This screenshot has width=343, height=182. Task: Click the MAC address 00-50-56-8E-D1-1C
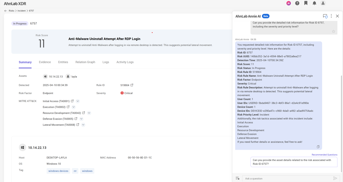coord(140,157)
